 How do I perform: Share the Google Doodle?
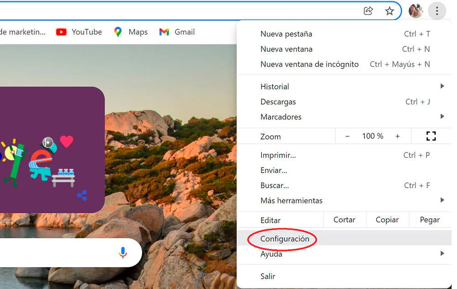(x=83, y=195)
